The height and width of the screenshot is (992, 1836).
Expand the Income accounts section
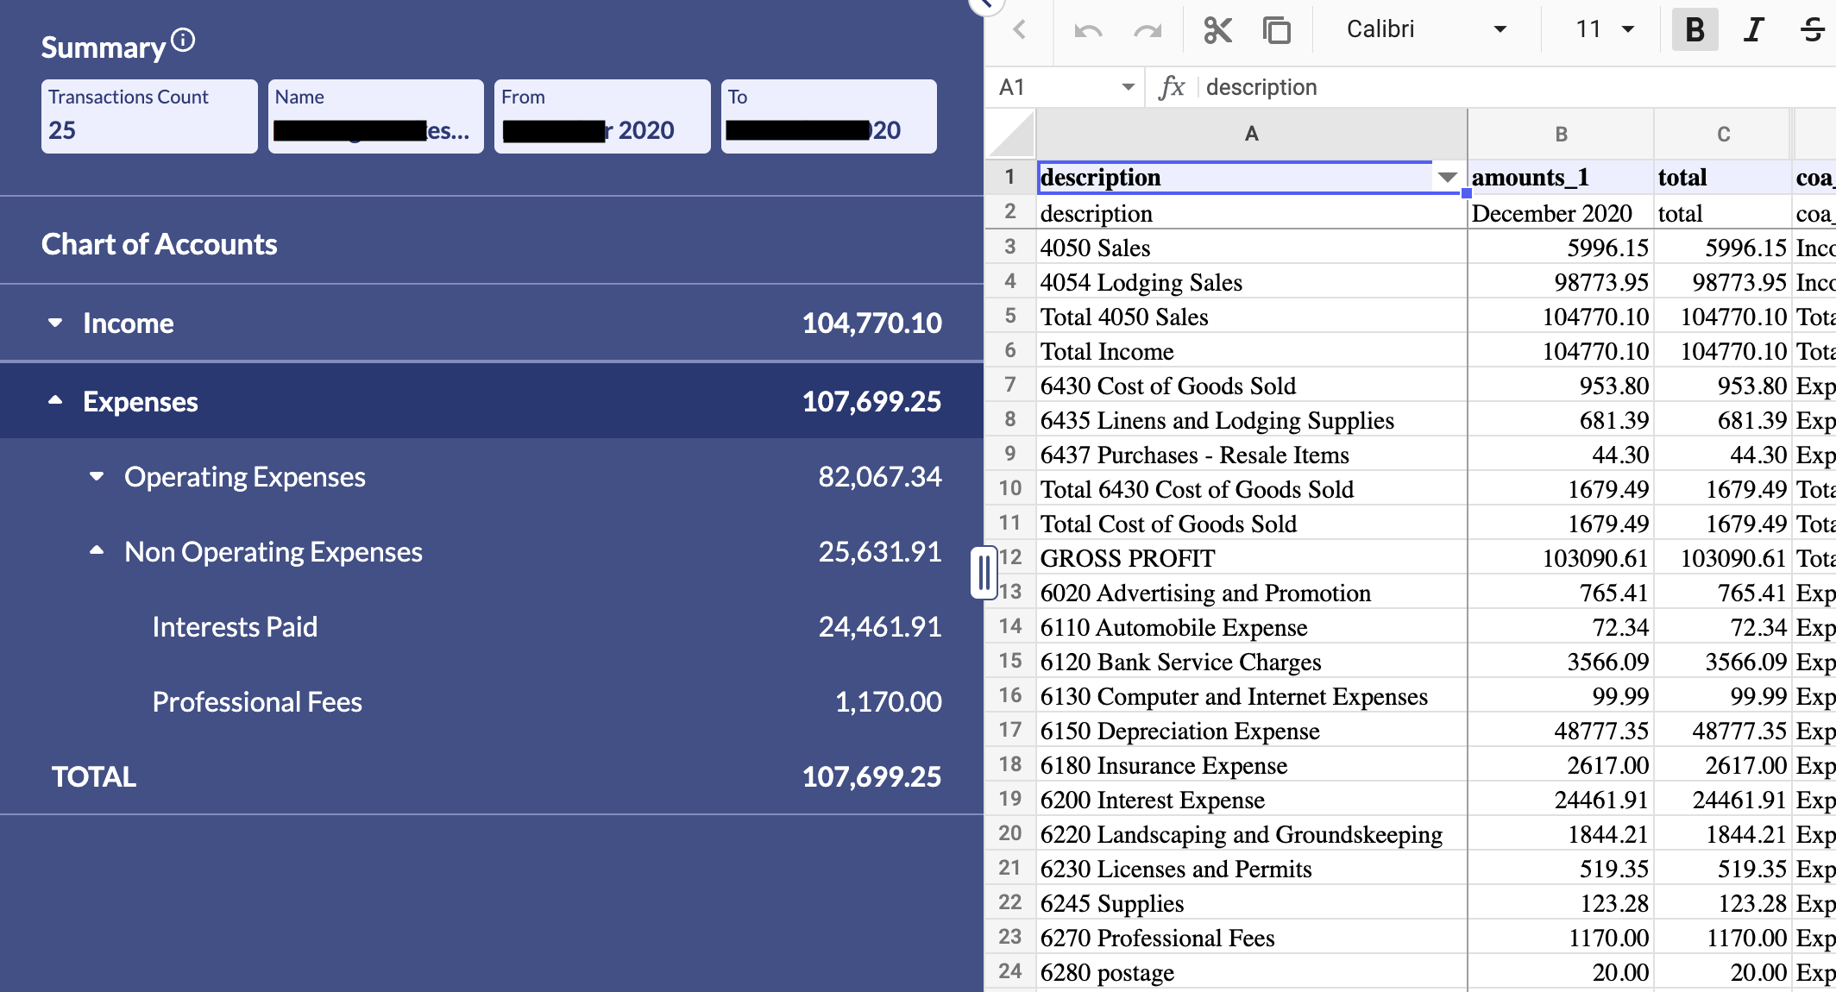point(55,323)
